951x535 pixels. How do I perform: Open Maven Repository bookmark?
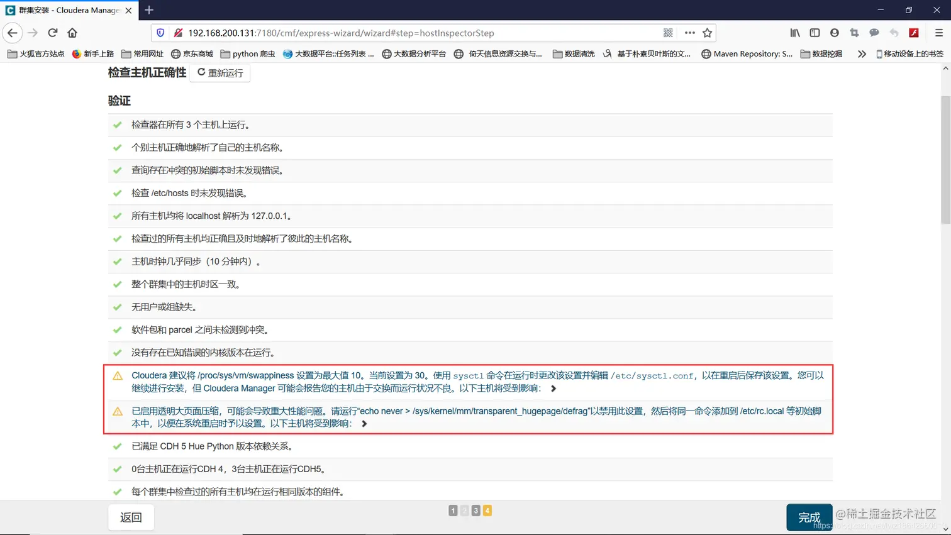click(747, 54)
